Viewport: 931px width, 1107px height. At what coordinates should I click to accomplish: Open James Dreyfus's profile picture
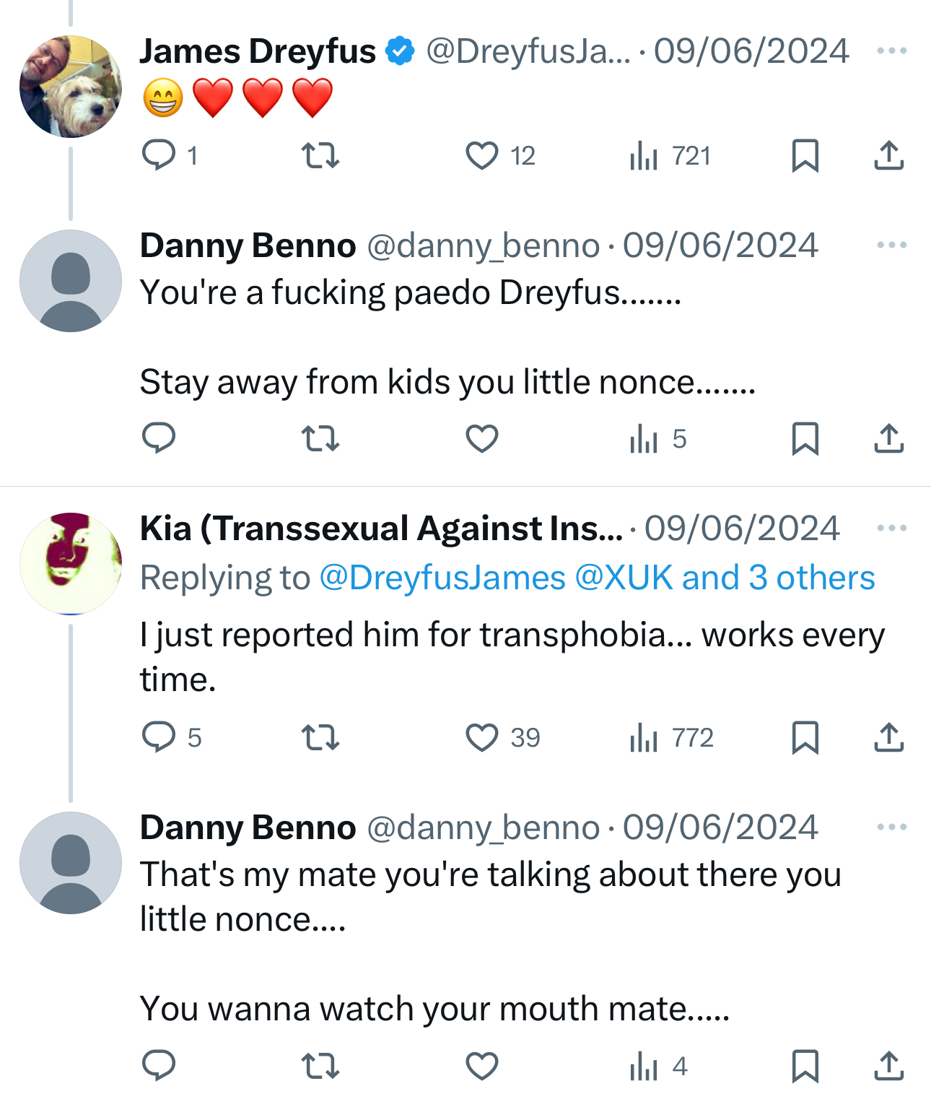tap(71, 87)
